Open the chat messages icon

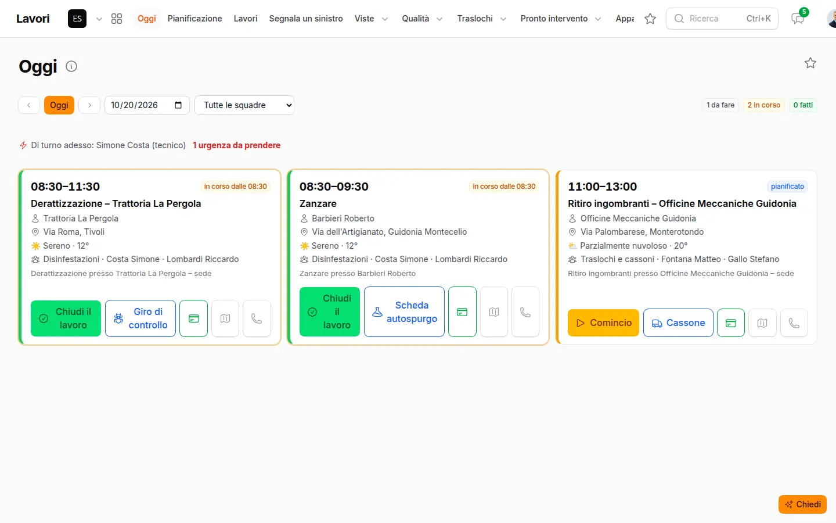(x=798, y=19)
